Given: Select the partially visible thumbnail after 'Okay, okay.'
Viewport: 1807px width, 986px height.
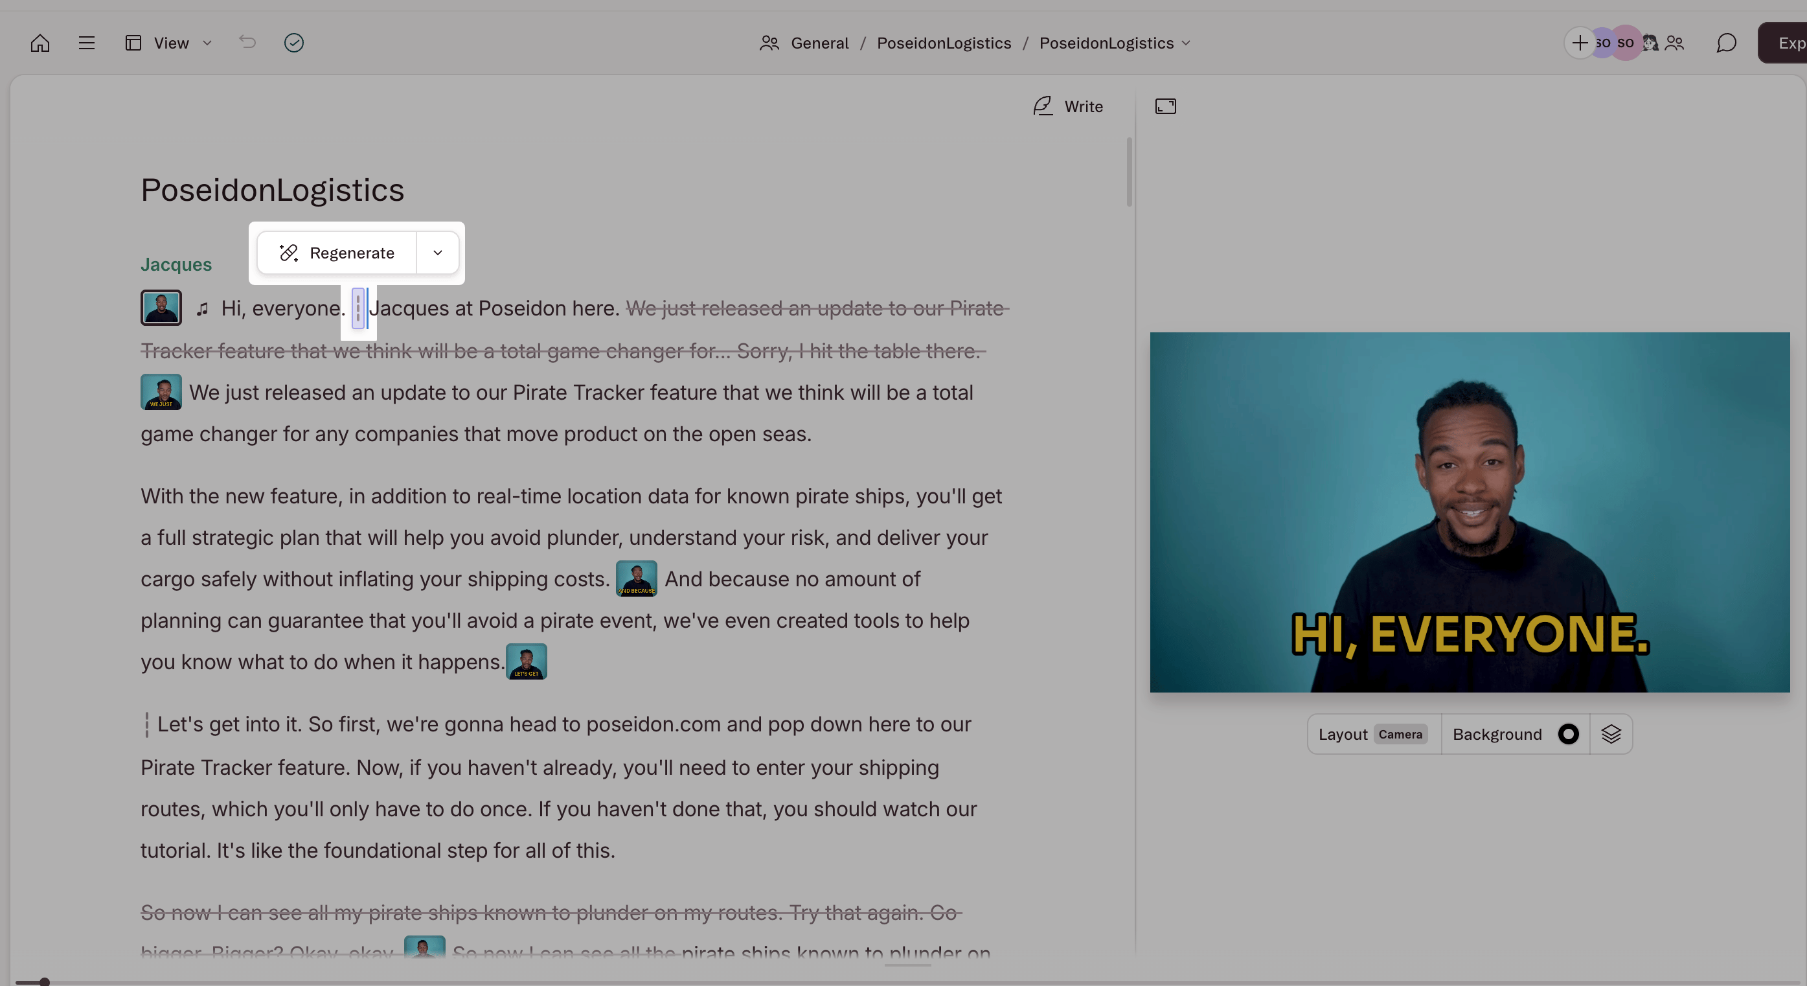Looking at the screenshot, I should point(424,946).
